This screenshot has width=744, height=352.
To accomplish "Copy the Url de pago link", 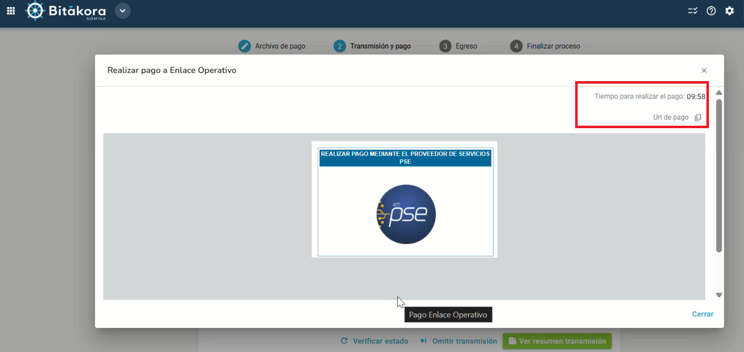I will click(698, 118).
